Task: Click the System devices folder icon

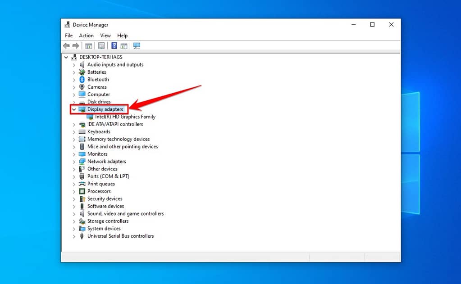Action: (x=82, y=229)
